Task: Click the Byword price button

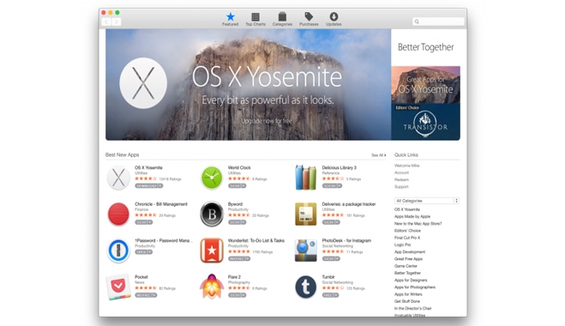Action: pyautogui.click(x=237, y=222)
